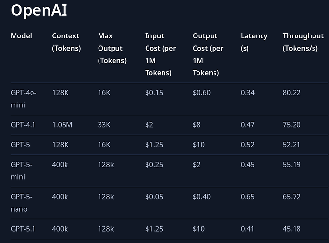Screen dimensions: 329x243
Task: Click the 0.65 latency value
Action: (247, 197)
